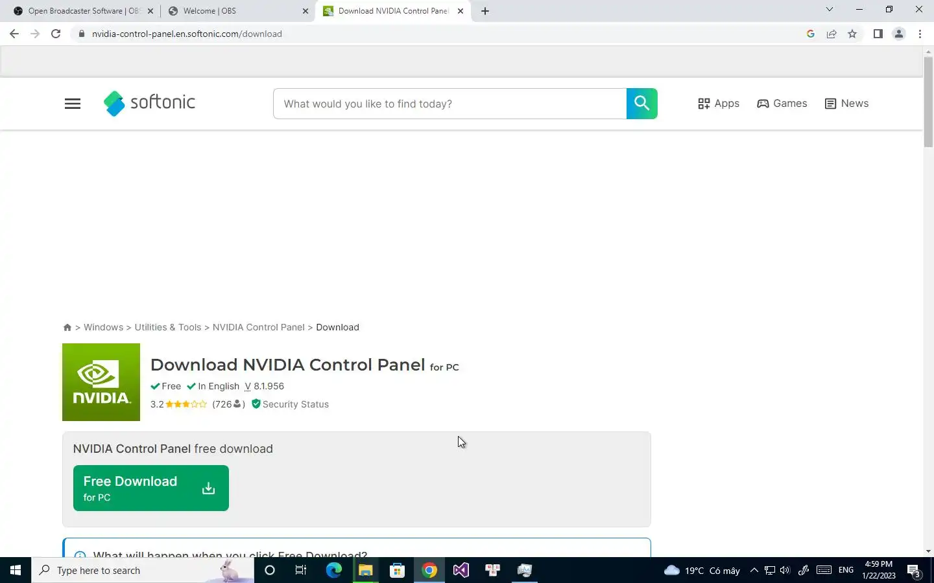Open File Explorer from taskbar

pyautogui.click(x=365, y=570)
